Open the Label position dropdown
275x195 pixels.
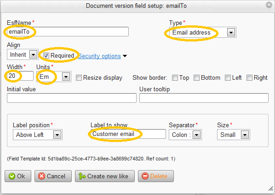38,135
